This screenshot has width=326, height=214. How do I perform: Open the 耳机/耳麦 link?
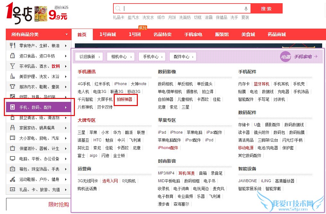click(187, 173)
